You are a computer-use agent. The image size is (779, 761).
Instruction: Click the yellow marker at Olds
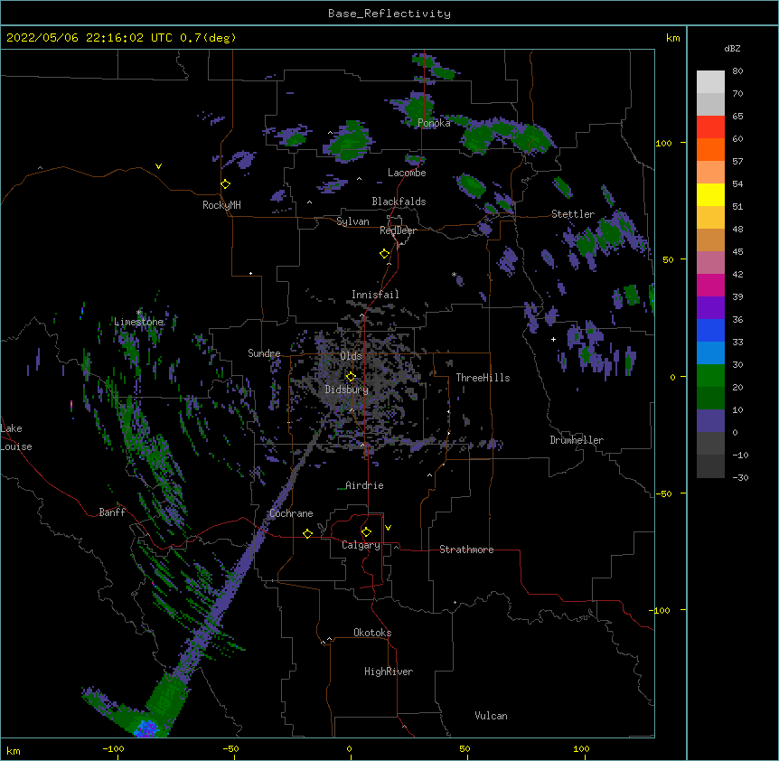[x=351, y=377]
